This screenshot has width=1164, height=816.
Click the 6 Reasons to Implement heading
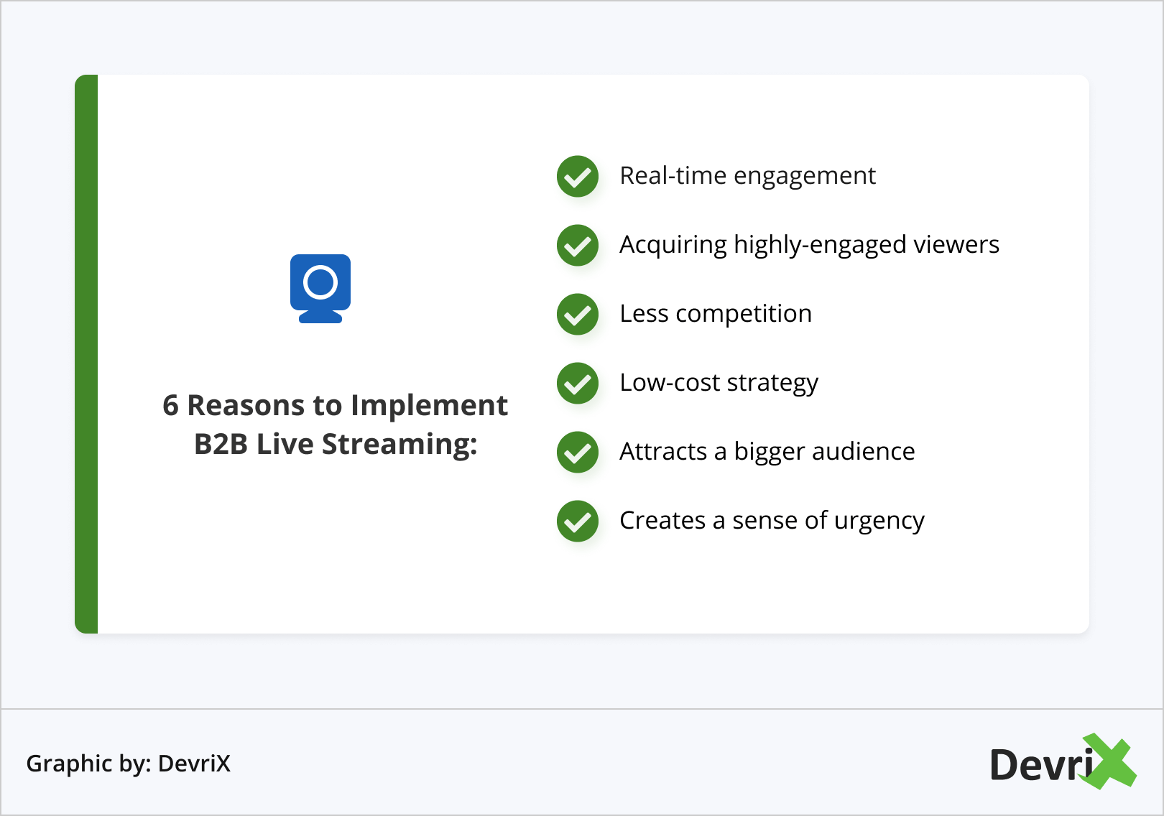click(335, 405)
